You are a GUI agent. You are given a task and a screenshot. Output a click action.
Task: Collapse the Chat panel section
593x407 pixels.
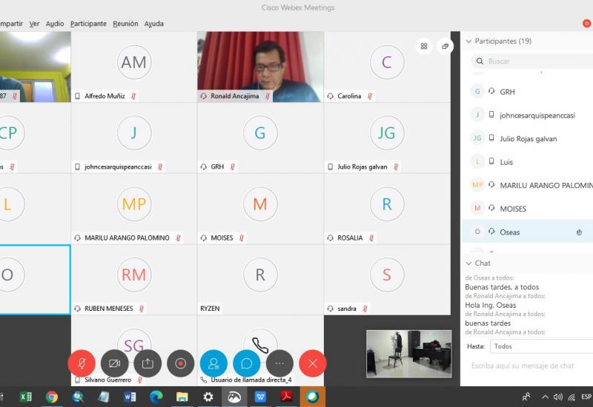468,263
